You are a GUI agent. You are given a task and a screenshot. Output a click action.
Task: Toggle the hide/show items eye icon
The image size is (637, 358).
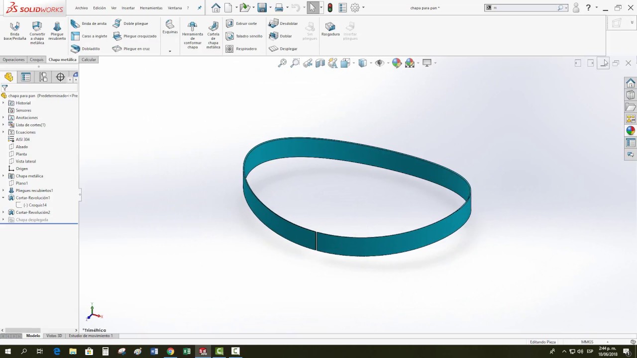tap(379, 63)
